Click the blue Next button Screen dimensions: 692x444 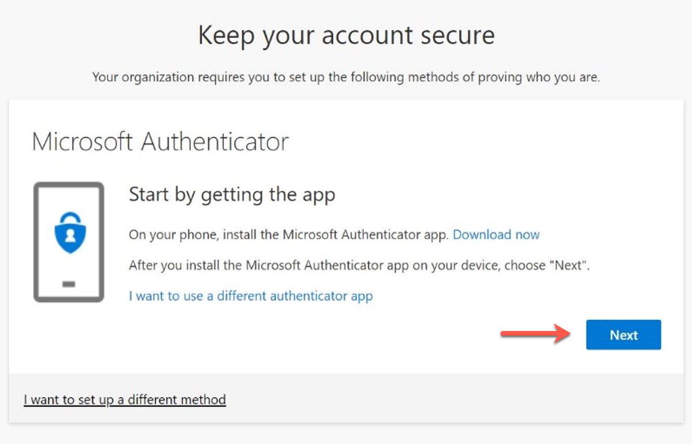click(x=623, y=335)
